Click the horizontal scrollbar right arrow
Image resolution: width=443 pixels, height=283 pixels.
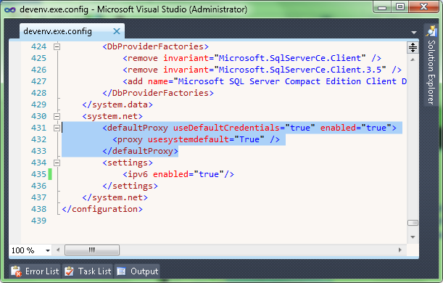click(x=399, y=250)
